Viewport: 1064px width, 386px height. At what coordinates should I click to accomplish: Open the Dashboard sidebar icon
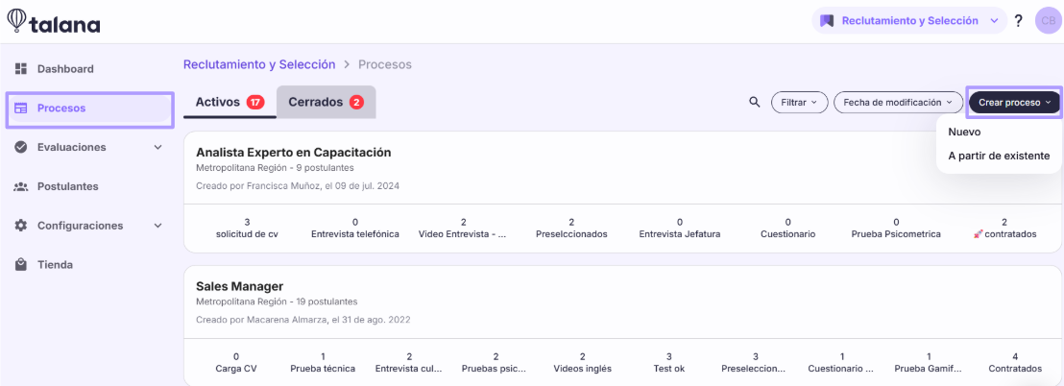20,68
